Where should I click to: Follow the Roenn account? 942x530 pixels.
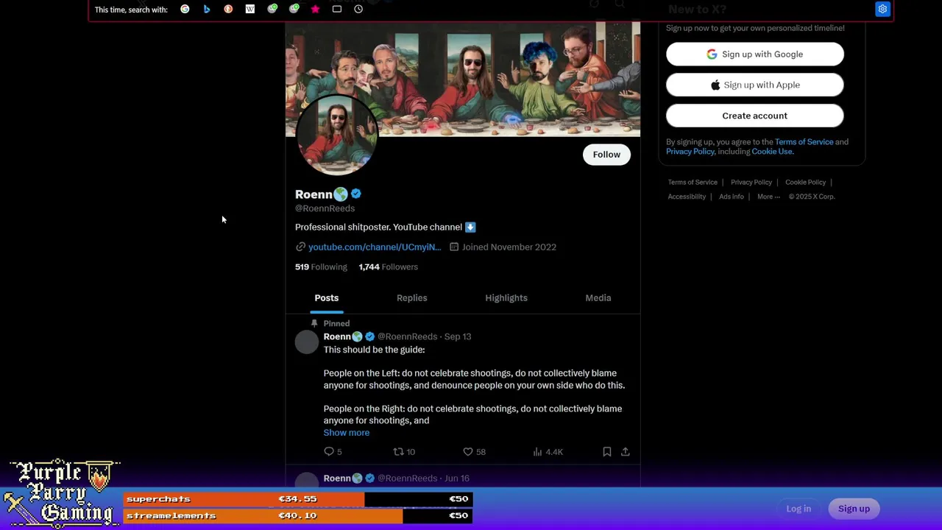click(606, 155)
